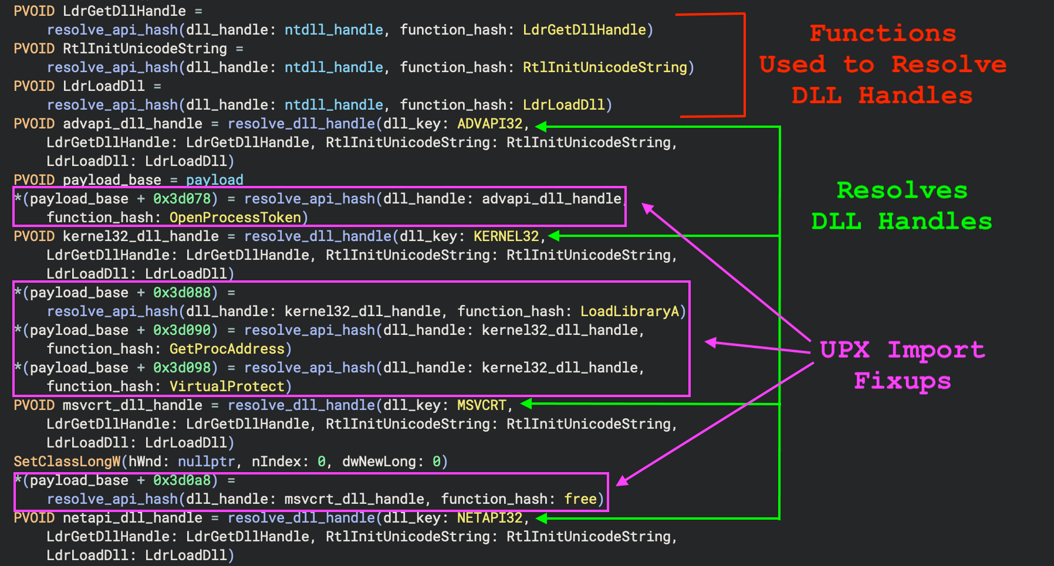Viewport: 1054px width, 566px height.
Task: Select the blue payload variable after payload_base
Action: point(214,180)
